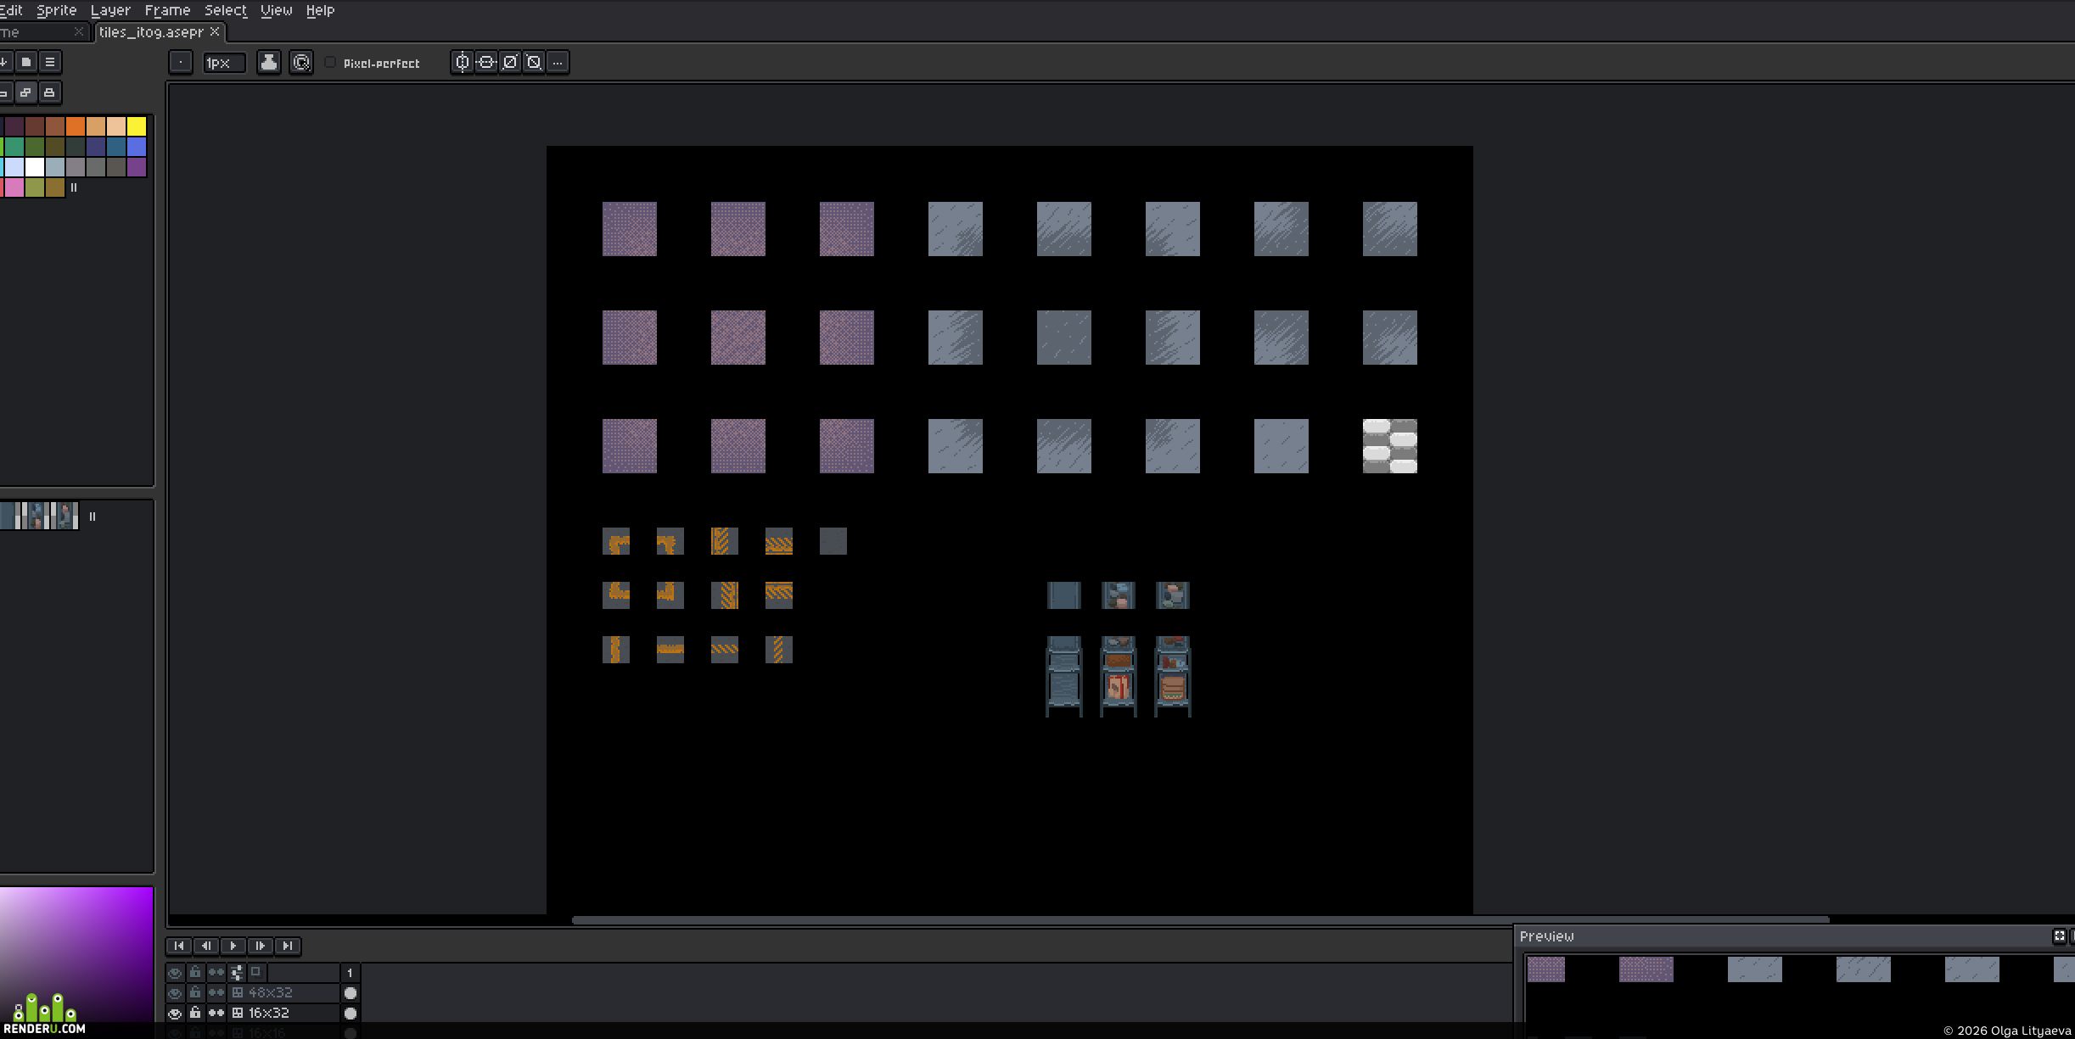Enable vertical symmetry mode
Screen dimensions: 2075x1039
pos(462,63)
